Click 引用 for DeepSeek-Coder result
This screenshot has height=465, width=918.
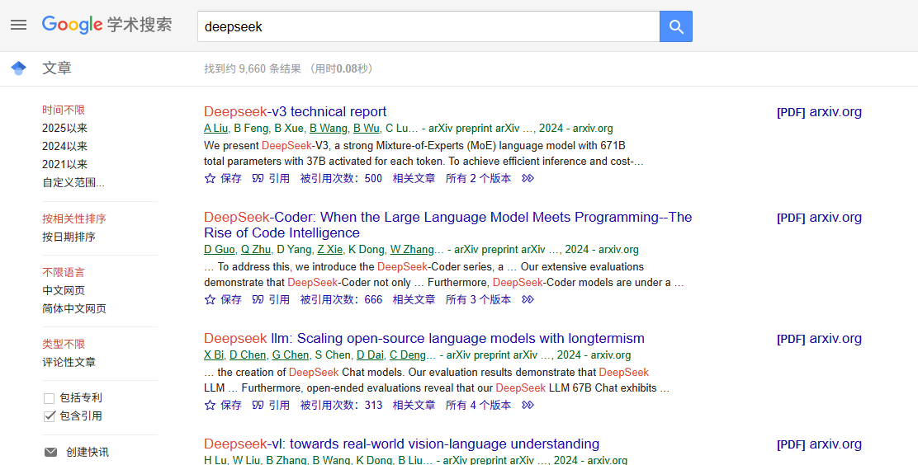pyautogui.click(x=271, y=299)
